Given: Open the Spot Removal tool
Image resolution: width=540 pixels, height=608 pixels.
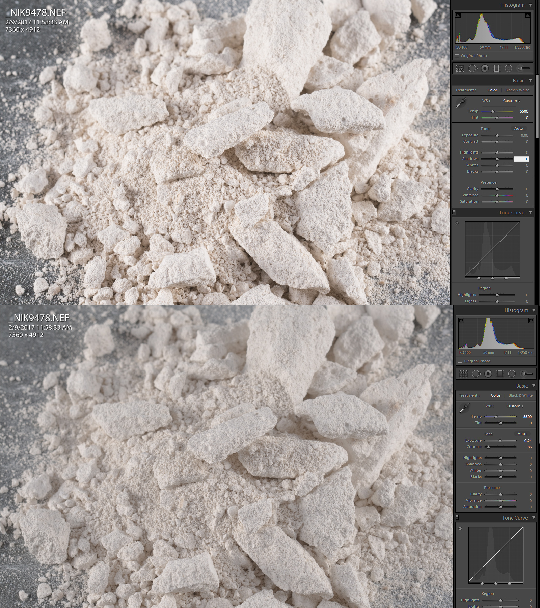Looking at the screenshot, I should [x=473, y=68].
